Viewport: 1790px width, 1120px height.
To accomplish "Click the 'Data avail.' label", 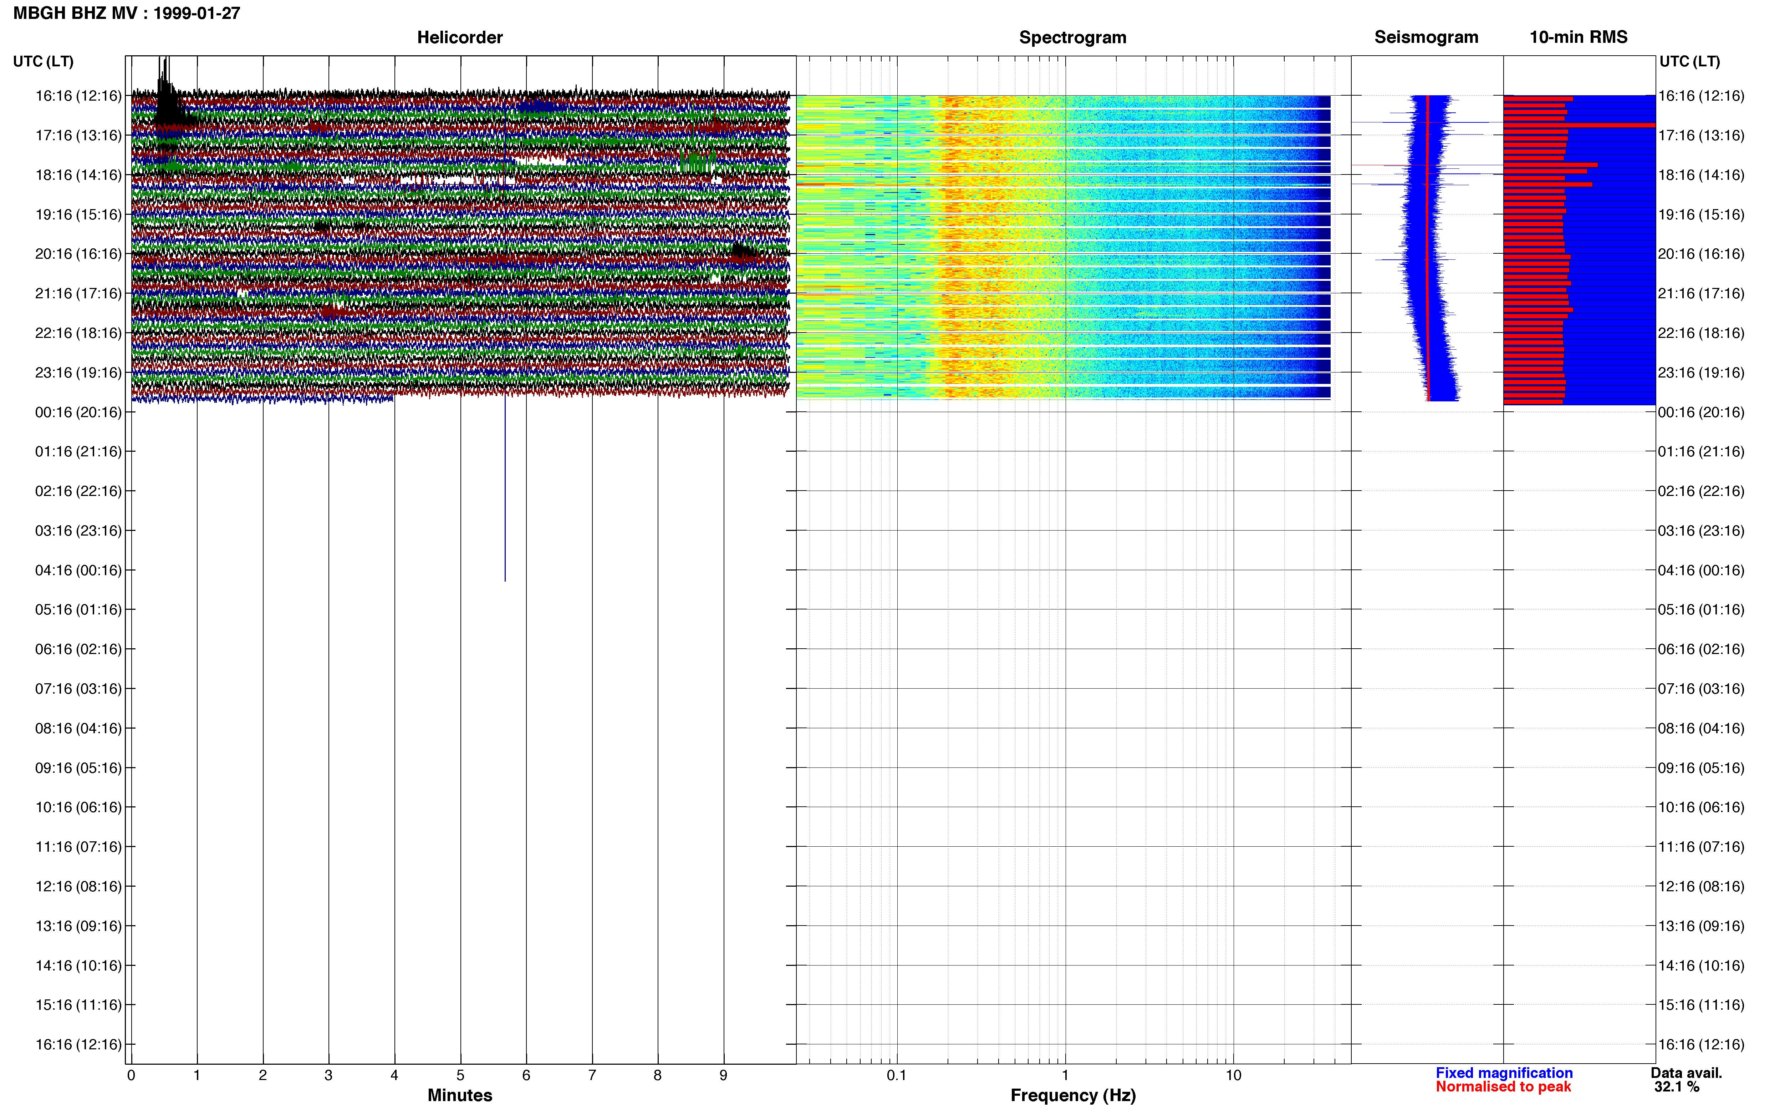I will coord(1686,1073).
